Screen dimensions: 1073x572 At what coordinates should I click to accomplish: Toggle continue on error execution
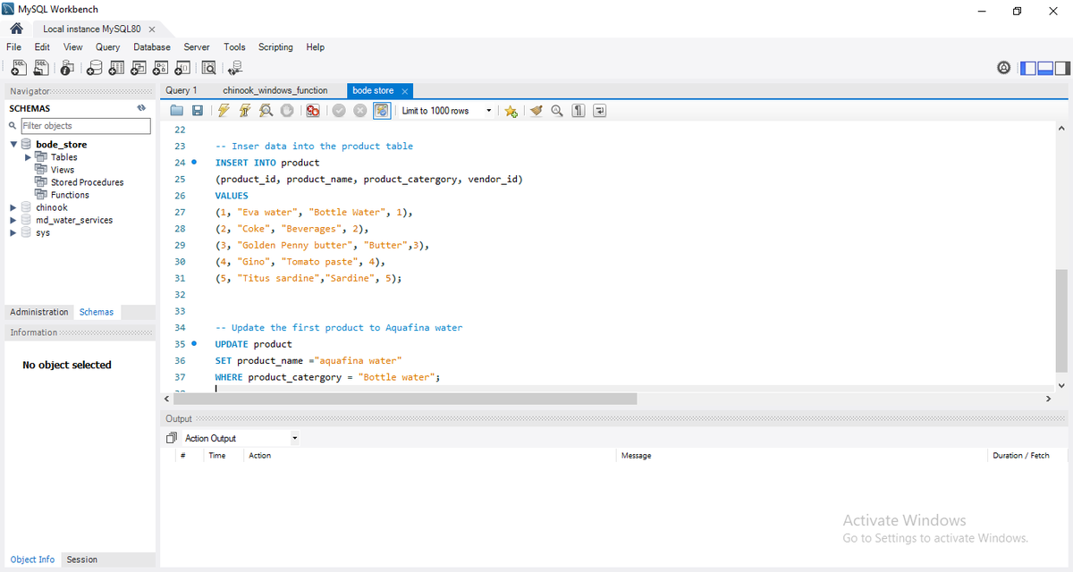tap(313, 111)
